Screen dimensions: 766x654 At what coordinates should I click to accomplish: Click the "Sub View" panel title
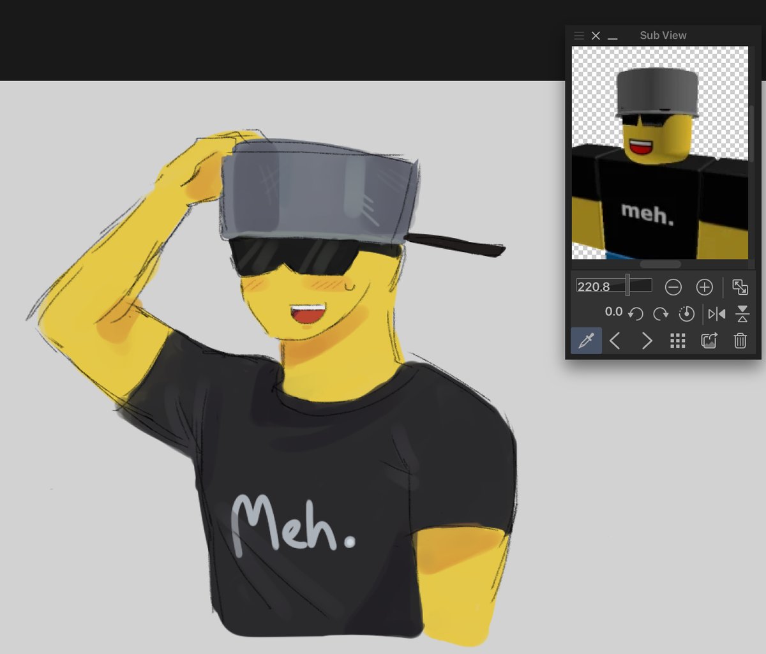pos(663,36)
